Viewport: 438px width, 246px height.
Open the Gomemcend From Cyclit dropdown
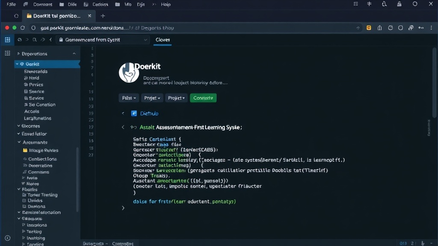[103, 40]
